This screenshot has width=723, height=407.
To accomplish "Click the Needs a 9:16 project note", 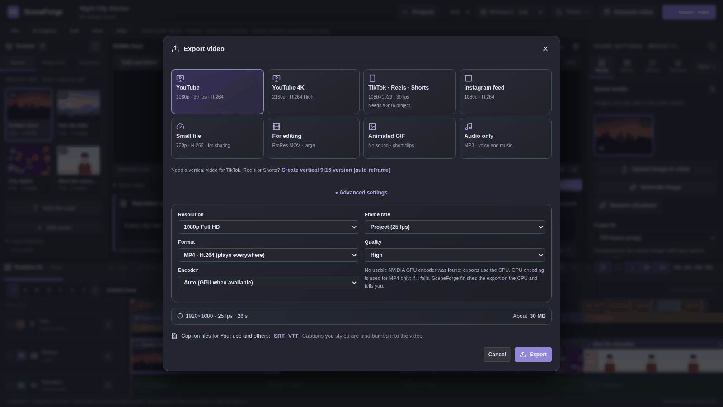I will pos(389,105).
